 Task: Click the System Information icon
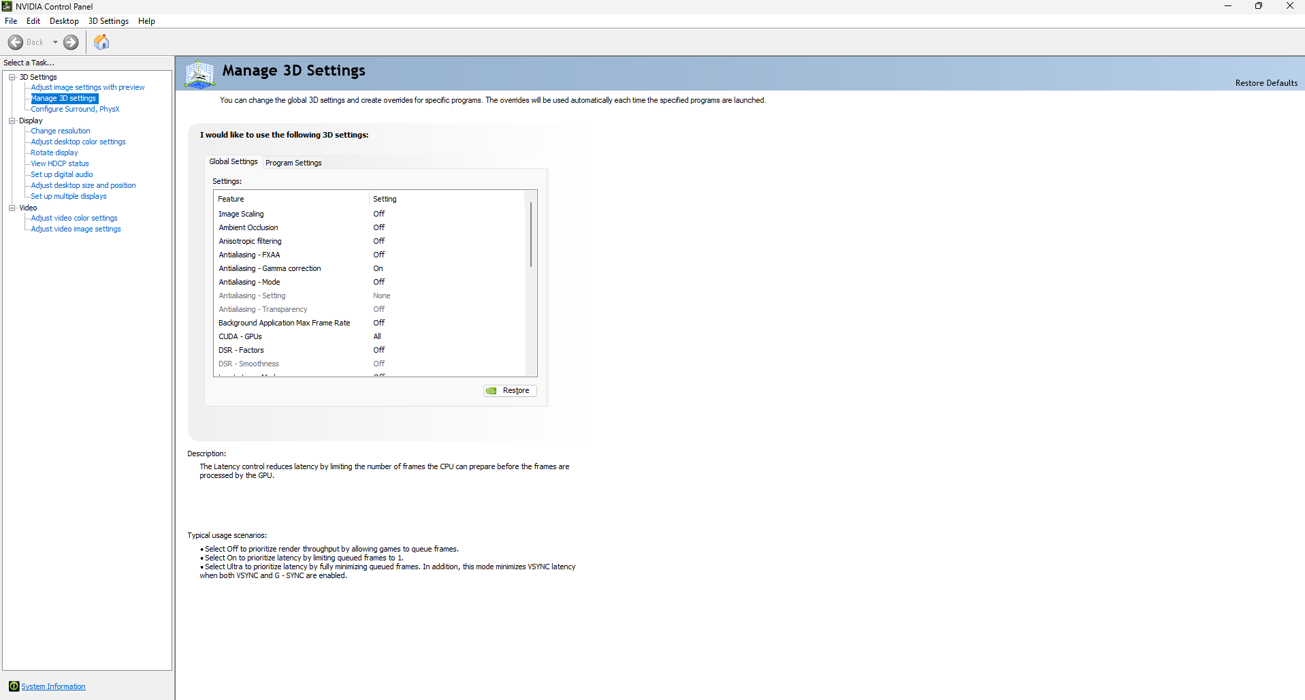pos(14,686)
